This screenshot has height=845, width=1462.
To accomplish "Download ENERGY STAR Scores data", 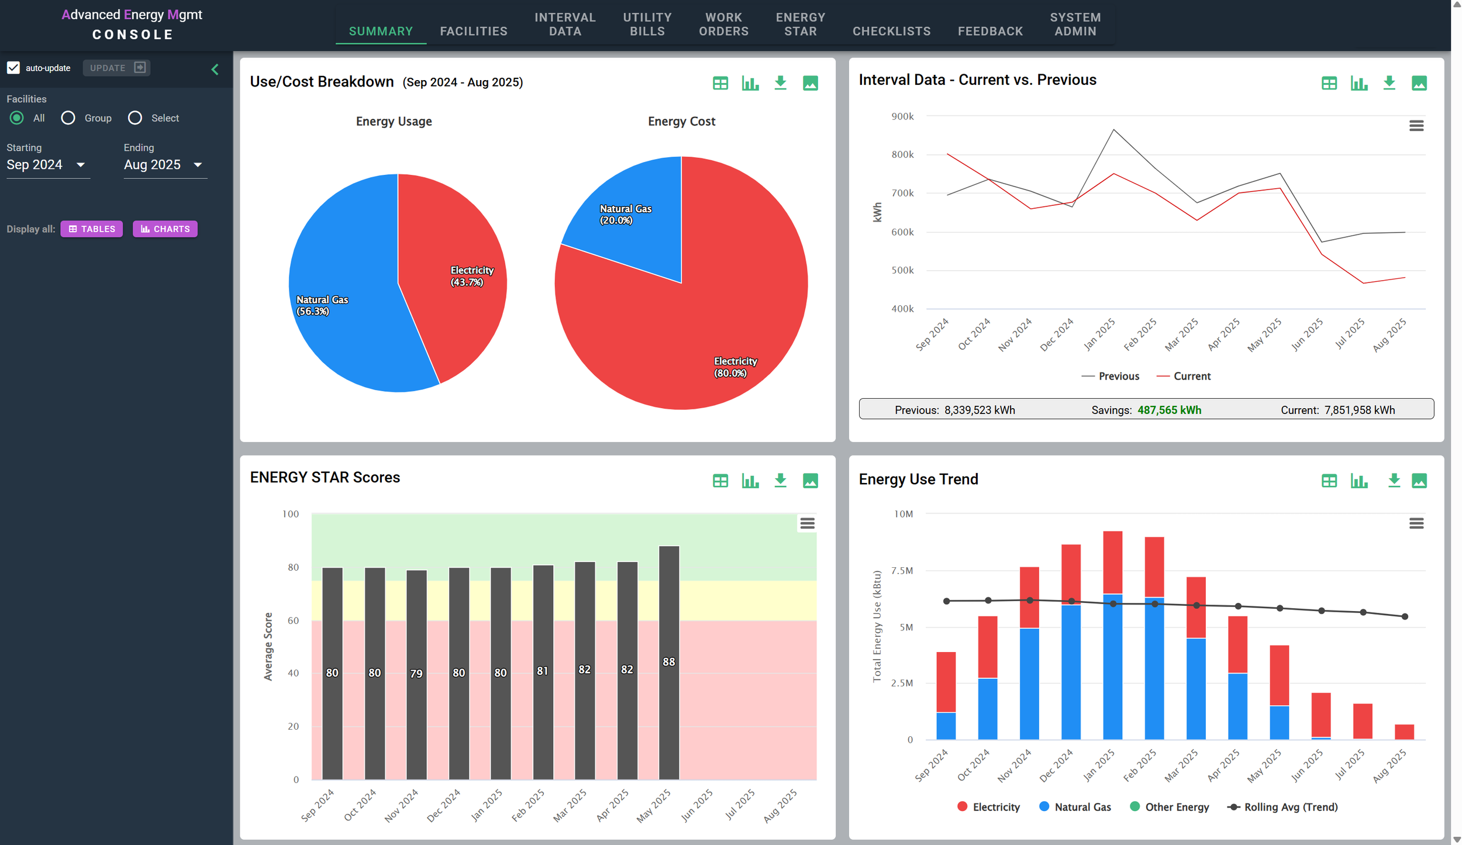I will point(780,481).
